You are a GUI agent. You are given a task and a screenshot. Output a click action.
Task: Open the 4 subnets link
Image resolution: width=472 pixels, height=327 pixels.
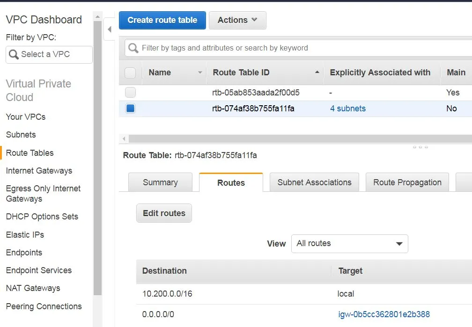[x=347, y=109]
